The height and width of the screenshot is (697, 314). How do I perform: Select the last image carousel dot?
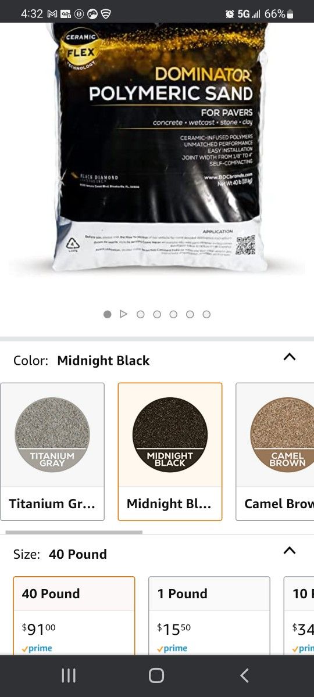click(x=206, y=314)
